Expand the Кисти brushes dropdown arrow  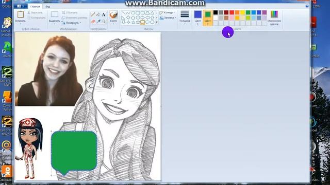[x=113, y=24]
